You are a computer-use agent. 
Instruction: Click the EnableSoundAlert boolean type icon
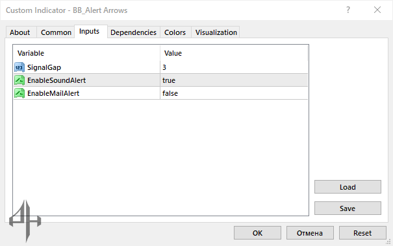[19, 80]
